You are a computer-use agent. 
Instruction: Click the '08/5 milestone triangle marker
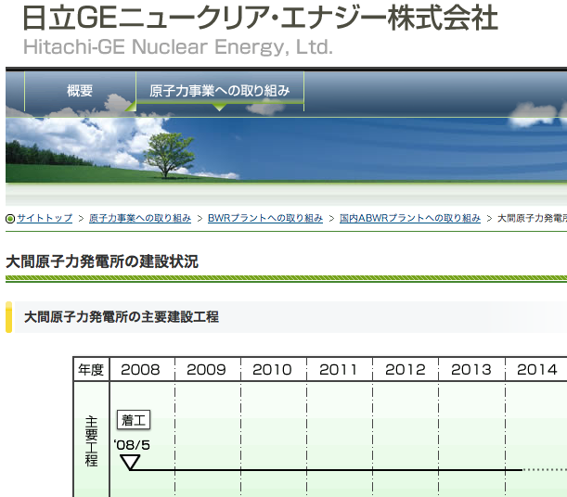pos(130,463)
